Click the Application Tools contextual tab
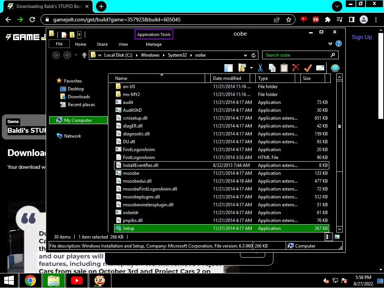 pos(154,34)
